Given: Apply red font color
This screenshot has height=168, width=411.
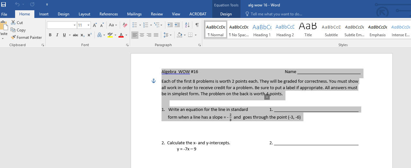Looking at the screenshot, I should click(121, 35).
